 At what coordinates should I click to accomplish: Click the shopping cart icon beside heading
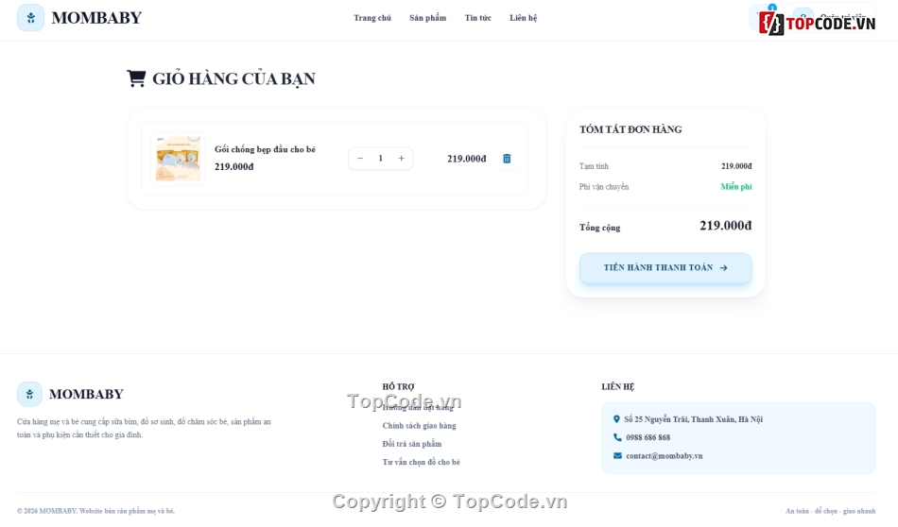point(136,78)
